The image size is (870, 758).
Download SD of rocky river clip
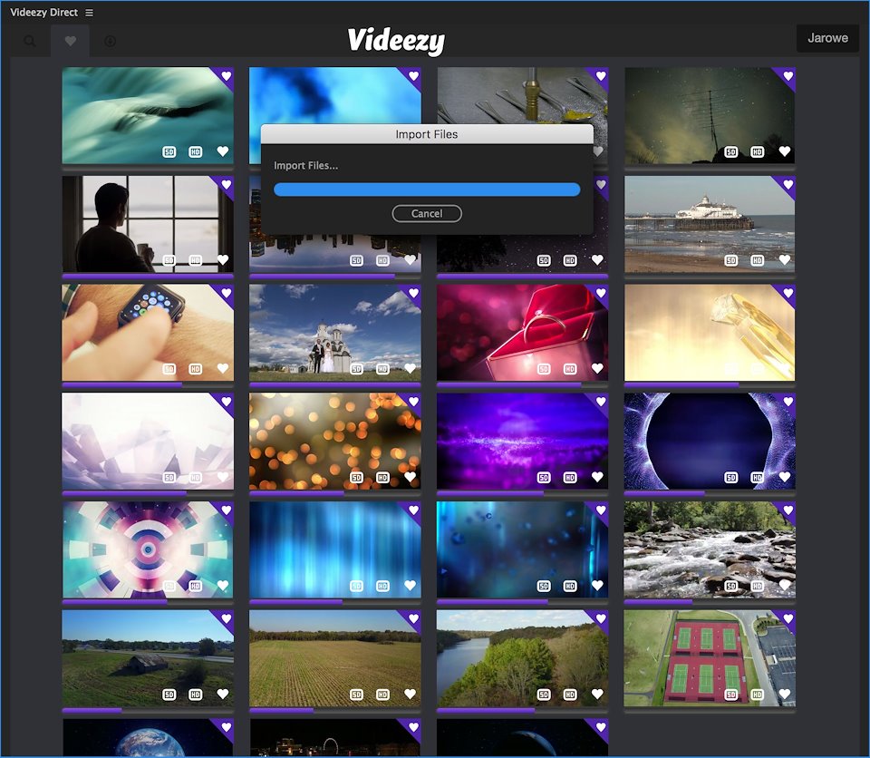[x=731, y=586]
